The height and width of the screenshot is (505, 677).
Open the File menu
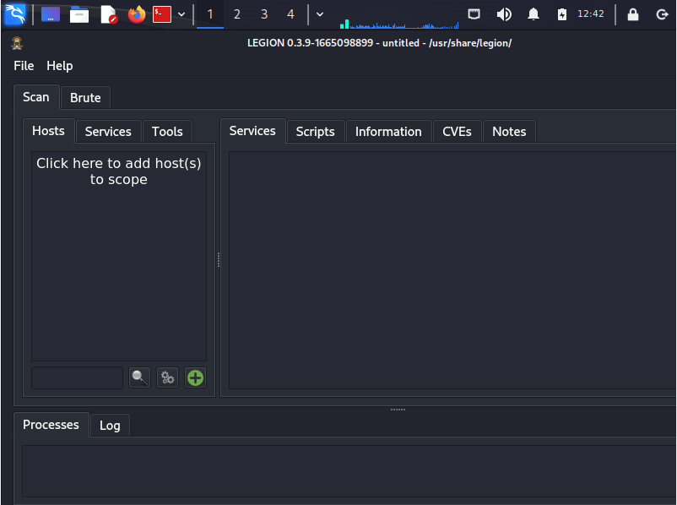pyautogui.click(x=24, y=66)
